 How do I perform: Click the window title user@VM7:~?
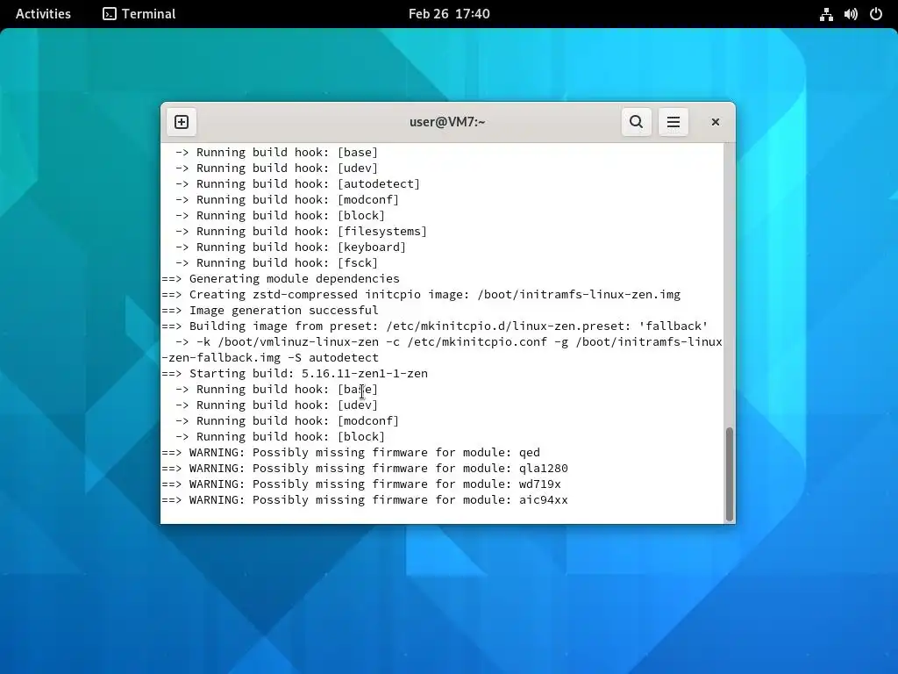click(x=447, y=122)
